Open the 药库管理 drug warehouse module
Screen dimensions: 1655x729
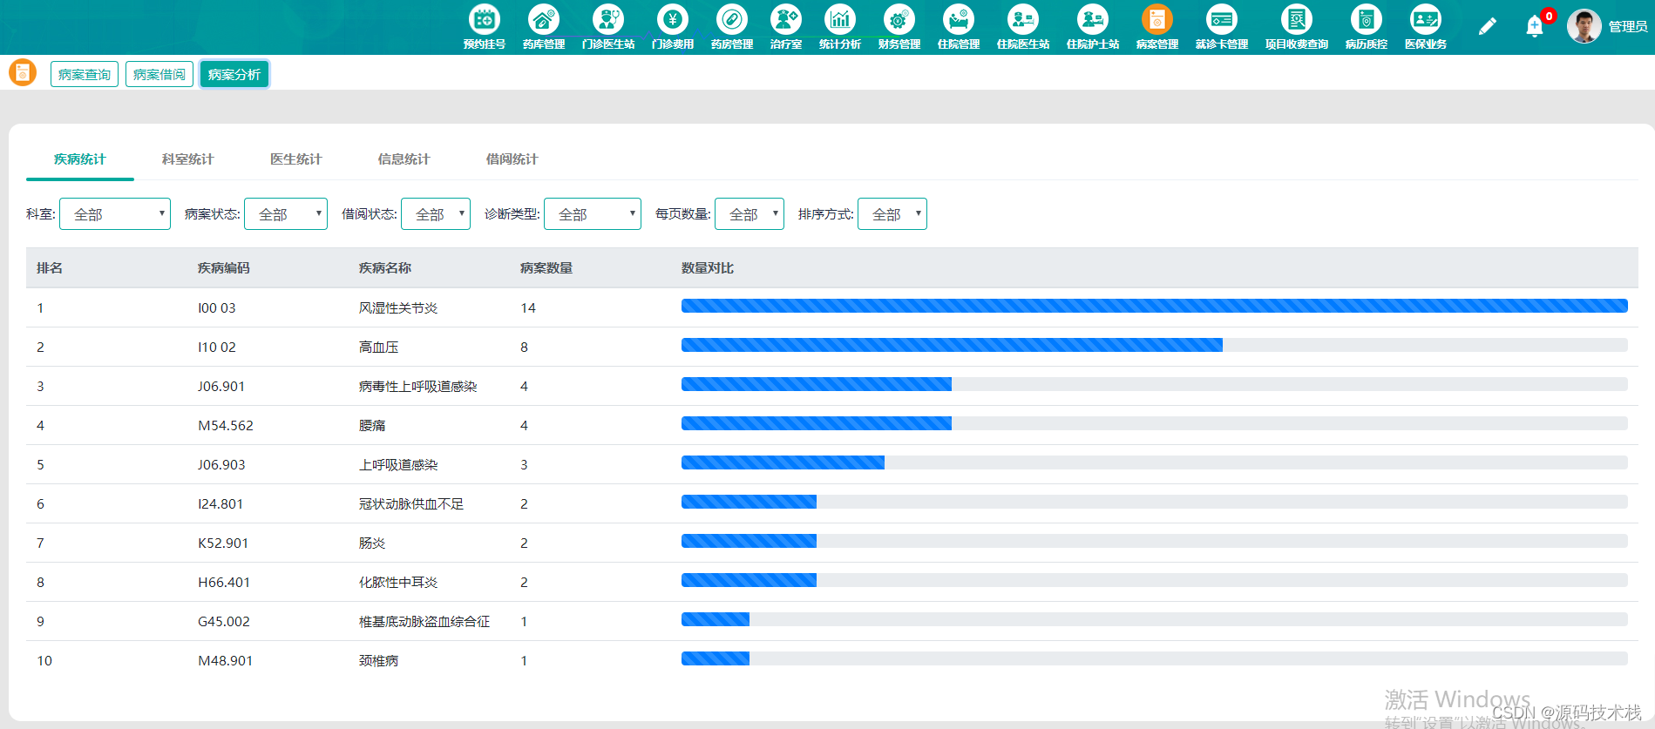tap(544, 27)
